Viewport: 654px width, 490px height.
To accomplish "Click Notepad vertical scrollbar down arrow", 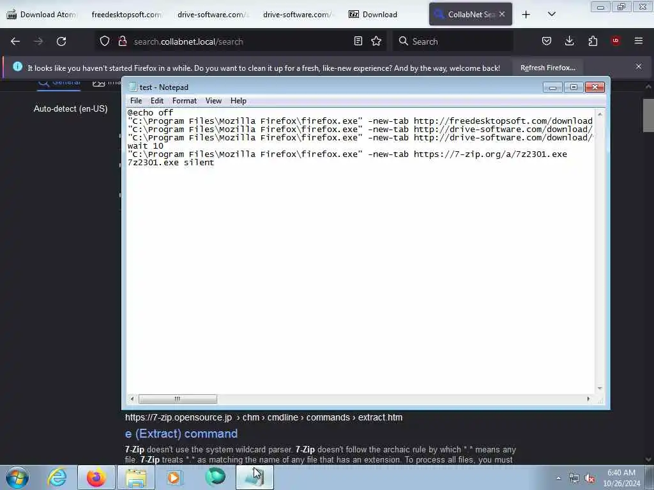I will point(600,389).
